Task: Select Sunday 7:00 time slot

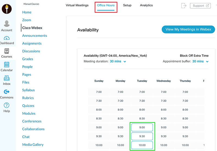Action: tap(99, 92)
